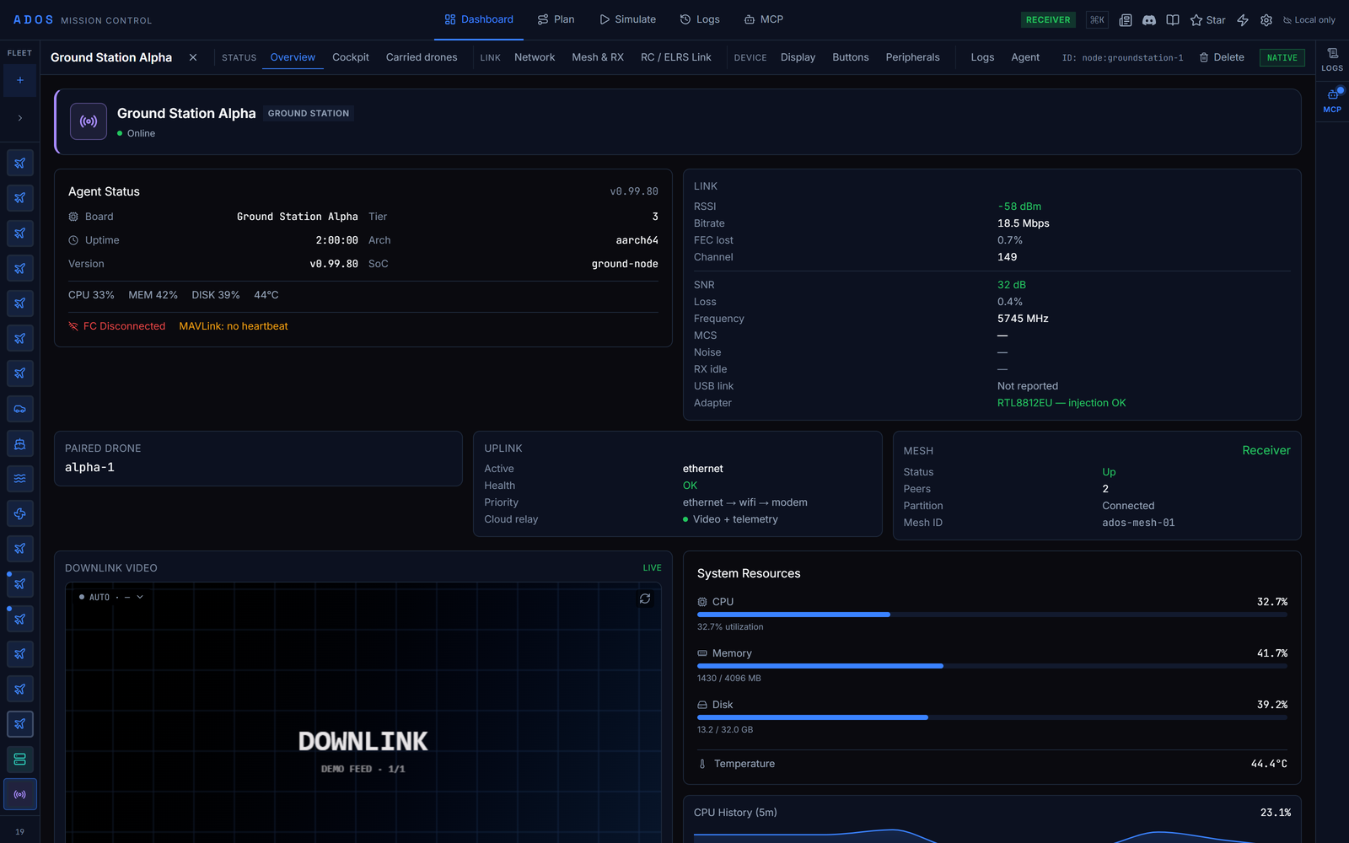Open the MCP robot panel in right rail
Viewport: 1349px width, 843px height.
[1332, 100]
